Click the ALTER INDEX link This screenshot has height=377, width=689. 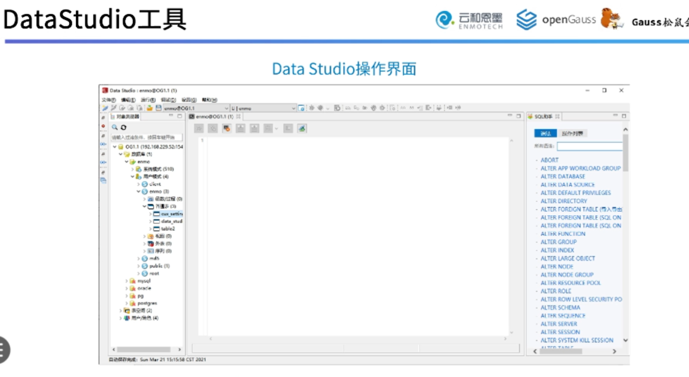(557, 250)
